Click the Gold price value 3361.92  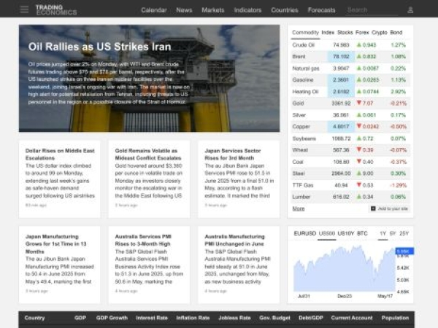341,104
